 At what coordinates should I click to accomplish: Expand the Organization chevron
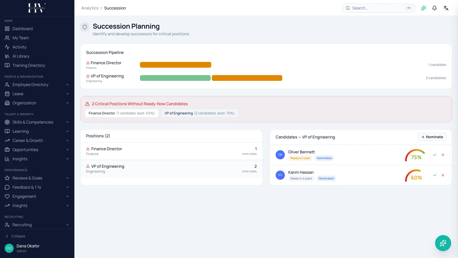[x=68, y=103]
